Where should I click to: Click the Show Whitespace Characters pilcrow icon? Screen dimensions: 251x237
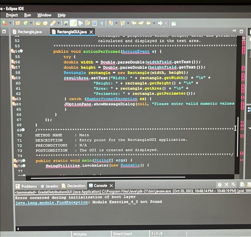101,23
